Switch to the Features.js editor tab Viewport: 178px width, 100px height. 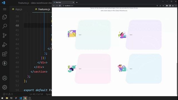pyautogui.click(x=43, y=9)
